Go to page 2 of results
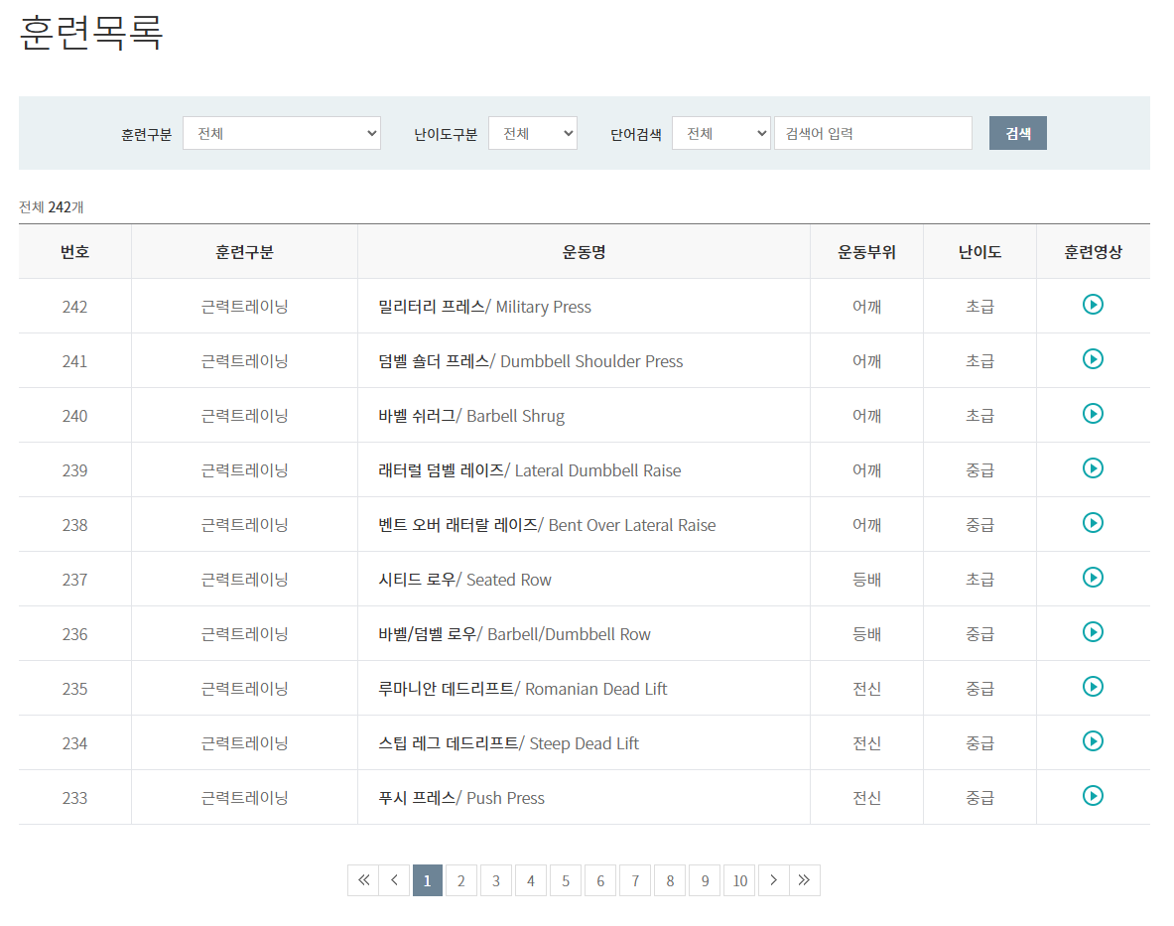 point(461,881)
